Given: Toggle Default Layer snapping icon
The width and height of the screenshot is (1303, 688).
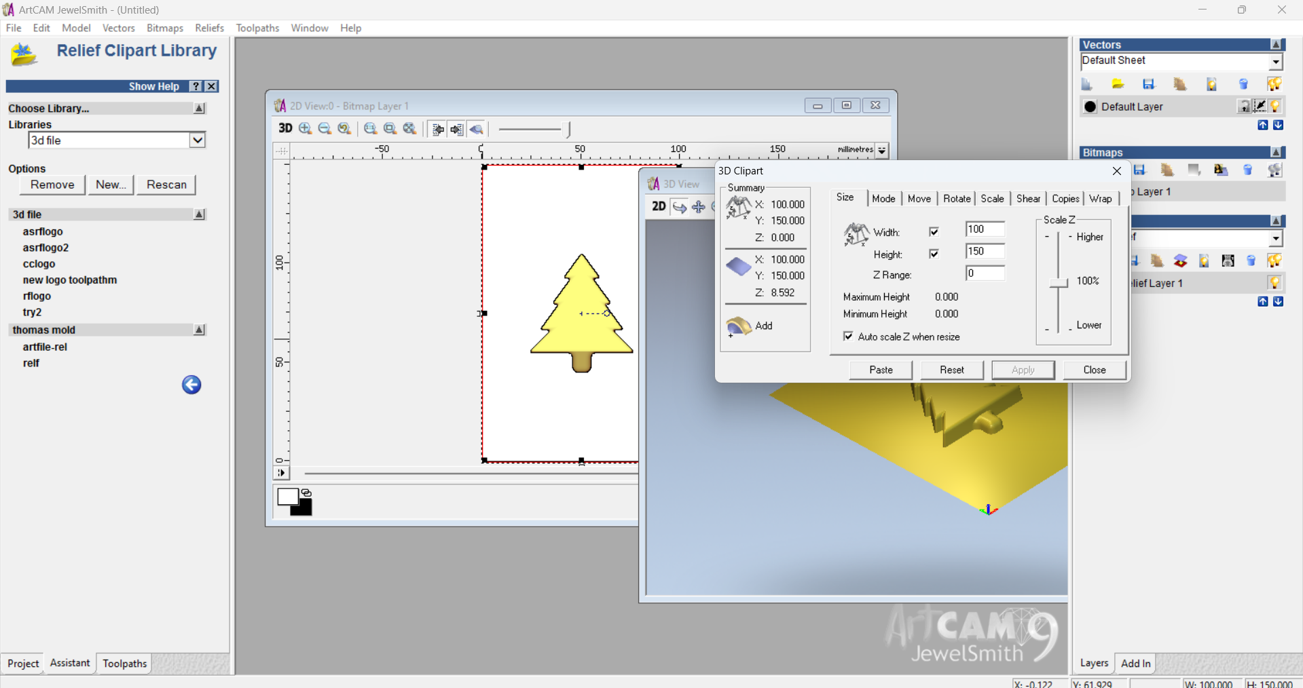Looking at the screenshot, I should [1260, 106].
